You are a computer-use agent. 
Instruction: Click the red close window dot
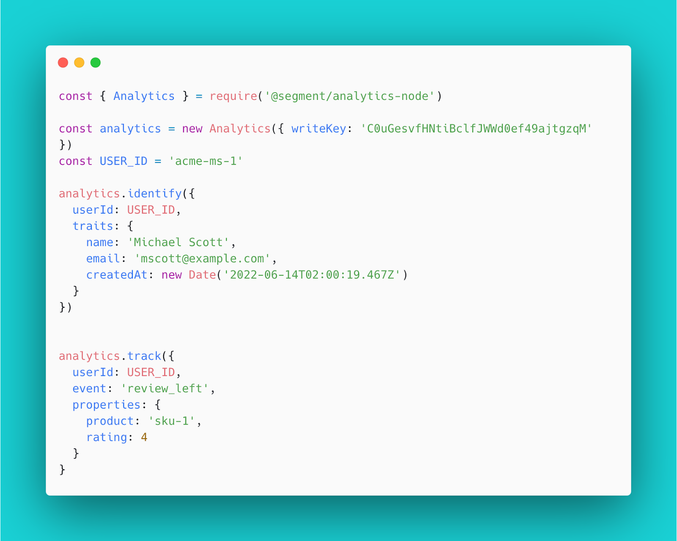63,63
